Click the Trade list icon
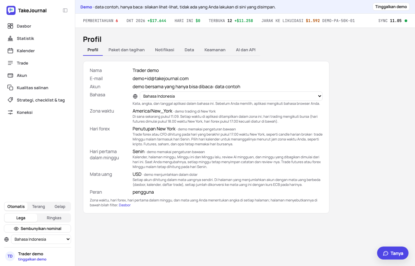The image size is (415, 266). click(x=10, y=63)
